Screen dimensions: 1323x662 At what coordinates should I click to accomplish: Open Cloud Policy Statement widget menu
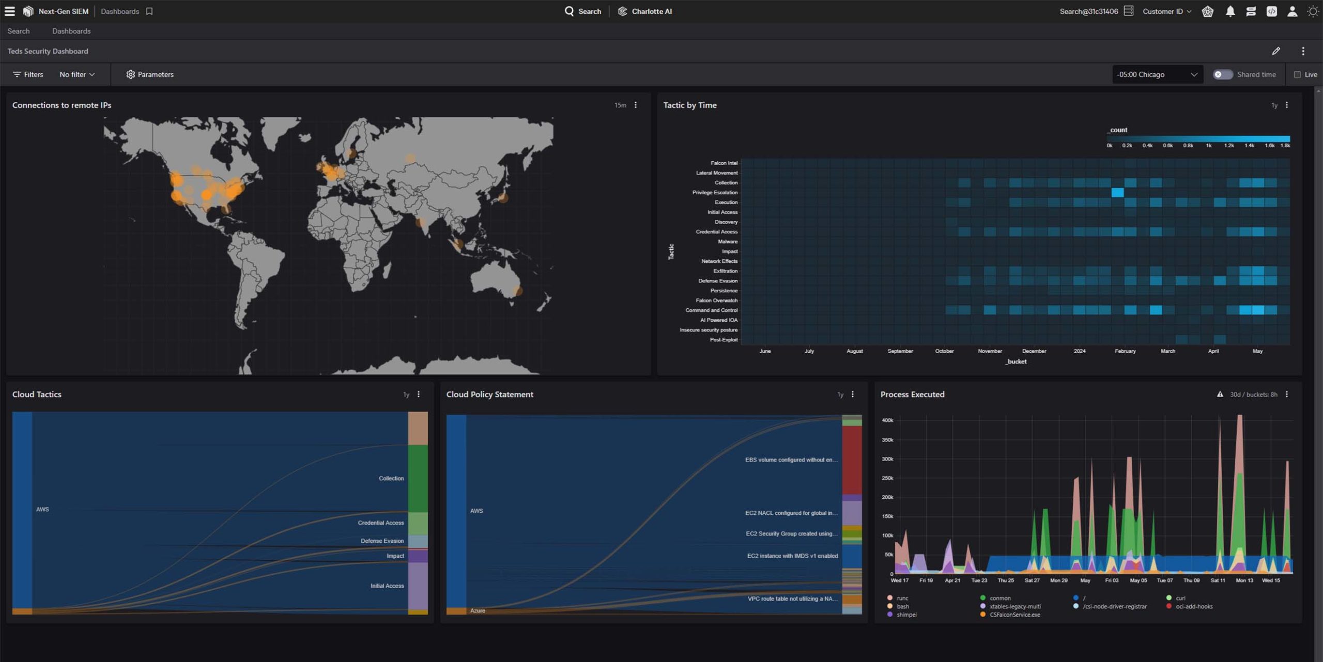tap(853, 394)
